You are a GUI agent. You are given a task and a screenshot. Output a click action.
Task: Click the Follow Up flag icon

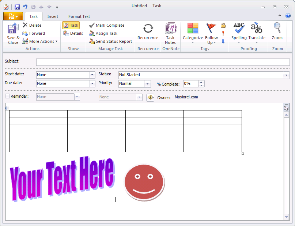[x=211, y=29]
